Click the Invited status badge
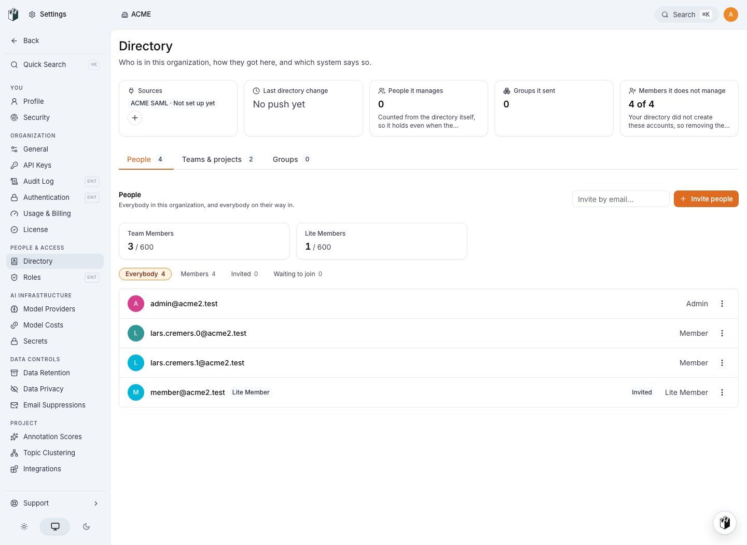This screenshot has height=545, width=747. 642,392
